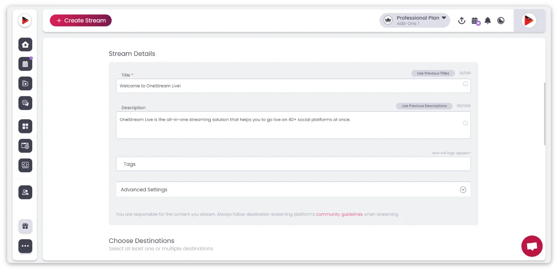The image size is (558, 271).
Task: Open the live chat sidebar icon
Action: pos(25,103)
